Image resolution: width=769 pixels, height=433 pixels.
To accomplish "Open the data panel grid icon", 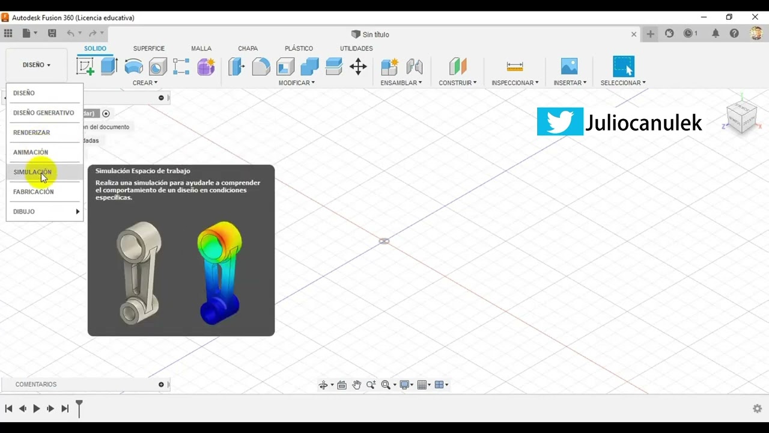I will pyautogui.click(x=8, y=34).
